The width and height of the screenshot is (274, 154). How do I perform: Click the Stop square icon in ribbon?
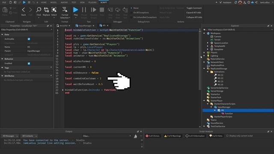[x=102, y=9]
